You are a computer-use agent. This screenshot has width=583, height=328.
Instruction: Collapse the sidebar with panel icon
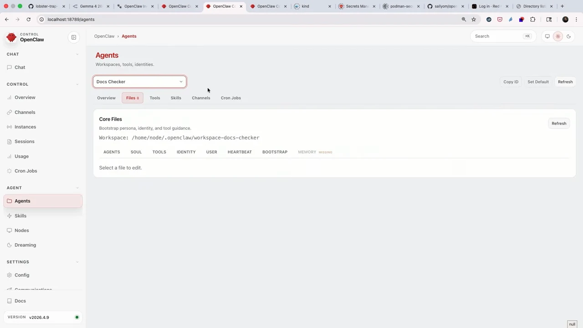[x=74, y=37]
